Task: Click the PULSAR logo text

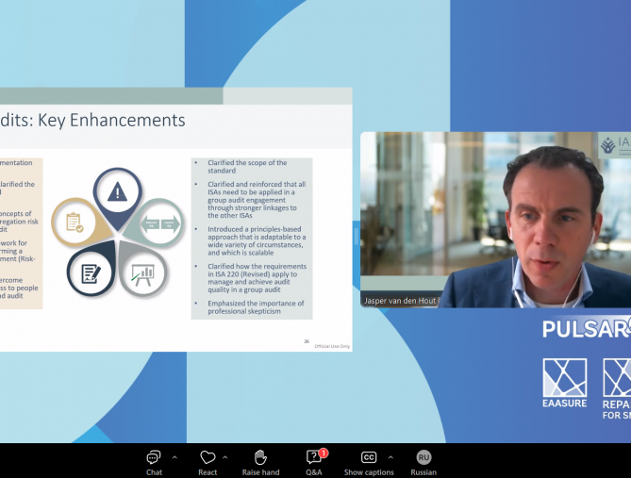Action: point(586,329)
